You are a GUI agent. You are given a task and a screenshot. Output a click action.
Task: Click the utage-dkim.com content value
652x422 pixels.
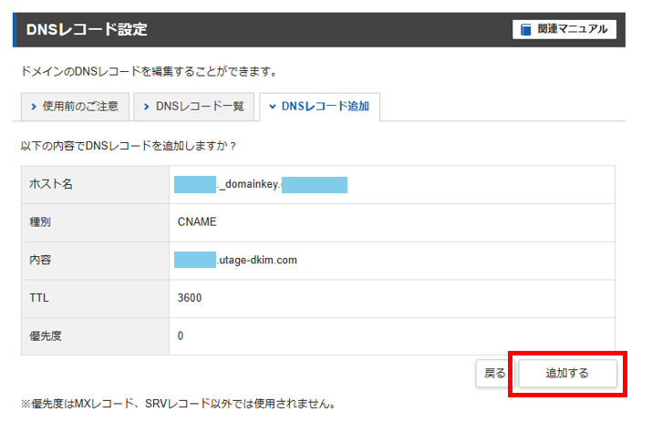pyautogui.click(x=257, y=261)
